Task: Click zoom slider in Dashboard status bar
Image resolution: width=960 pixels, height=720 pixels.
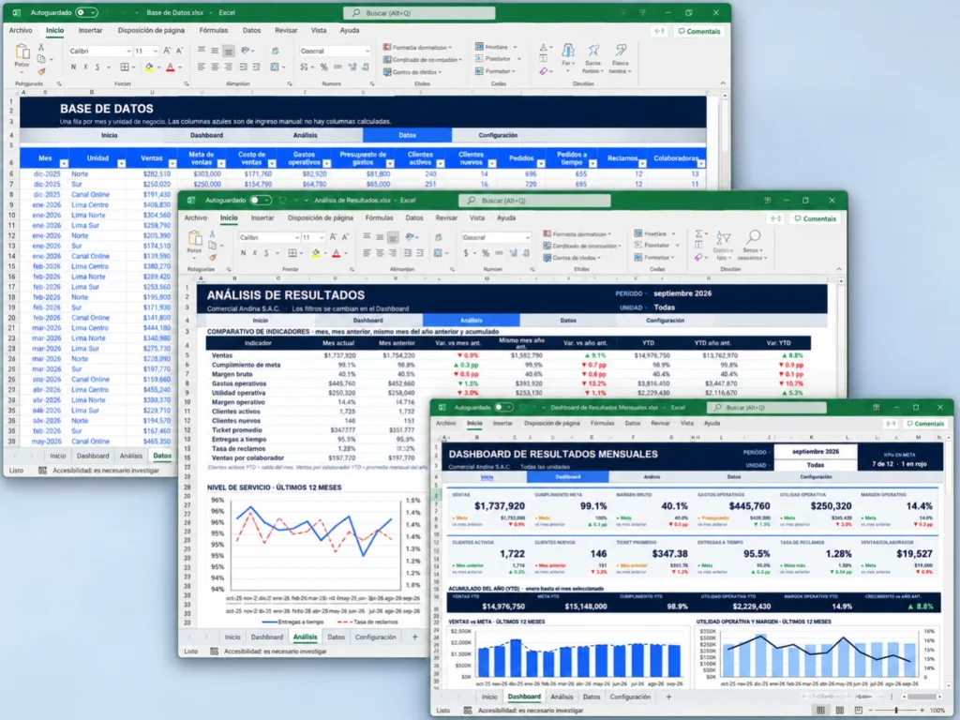Action: point(896,711)
